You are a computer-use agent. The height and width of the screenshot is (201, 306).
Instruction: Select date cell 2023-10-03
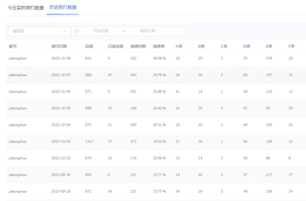click(x=61, y=142)
